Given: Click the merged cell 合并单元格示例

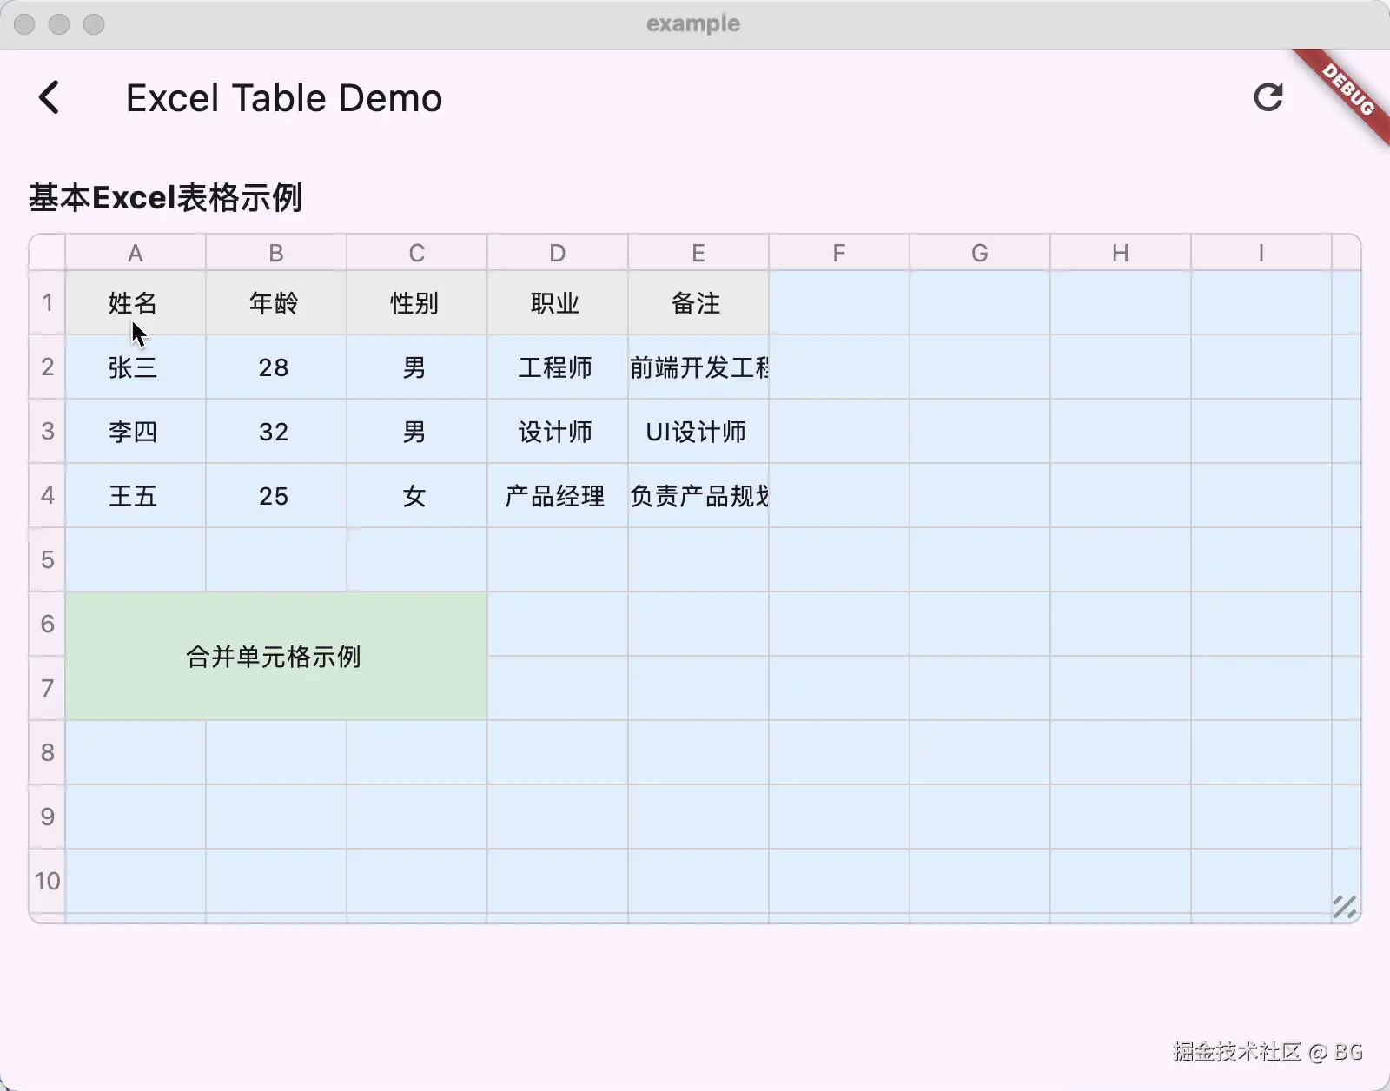Looking at the screenshot, I should 276,656.
